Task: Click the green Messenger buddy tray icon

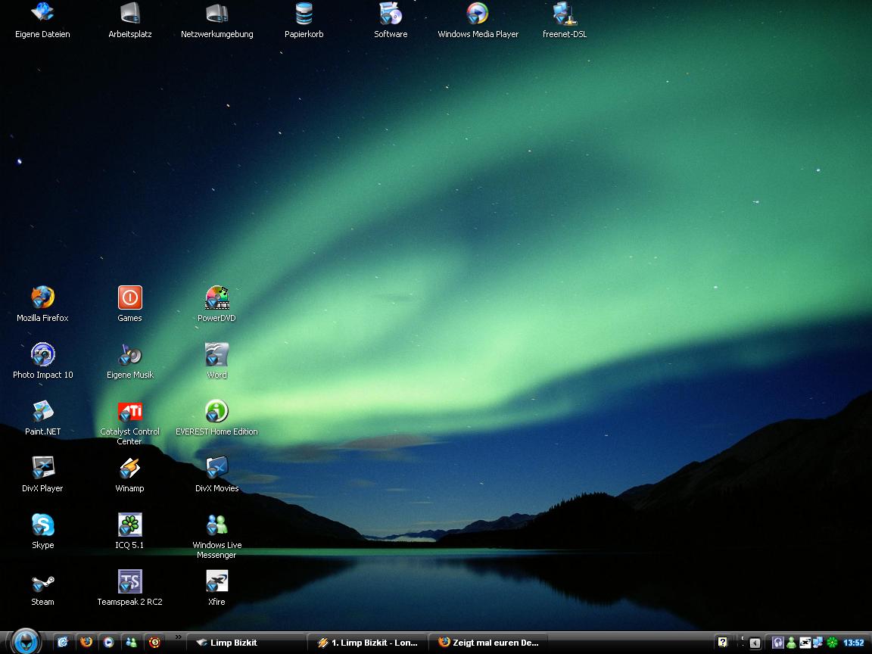Action: (791, 643)
